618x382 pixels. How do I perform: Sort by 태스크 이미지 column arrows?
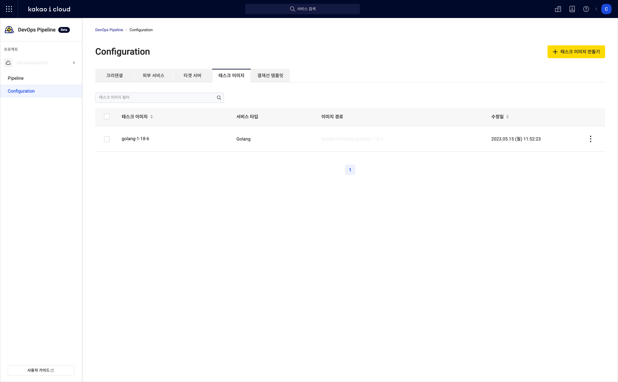(152, 117)
